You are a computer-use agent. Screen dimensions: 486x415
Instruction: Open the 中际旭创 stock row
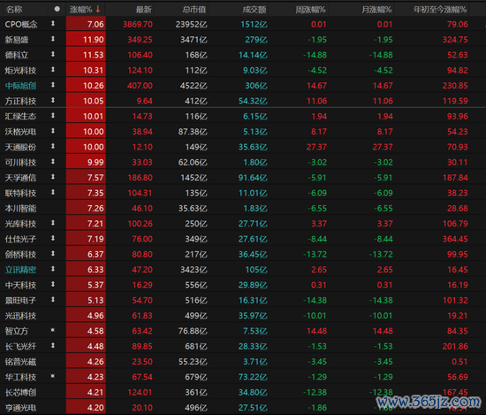(x=243, y=85)
